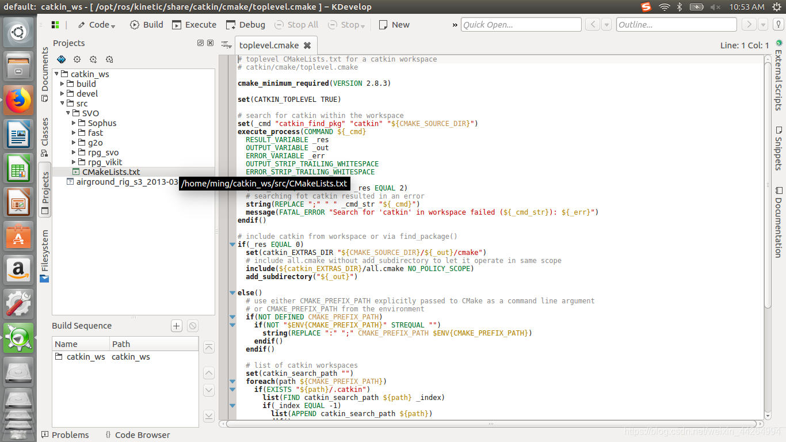
Task: Open the Code dropdown menu
Action: [x=97, y=25]
